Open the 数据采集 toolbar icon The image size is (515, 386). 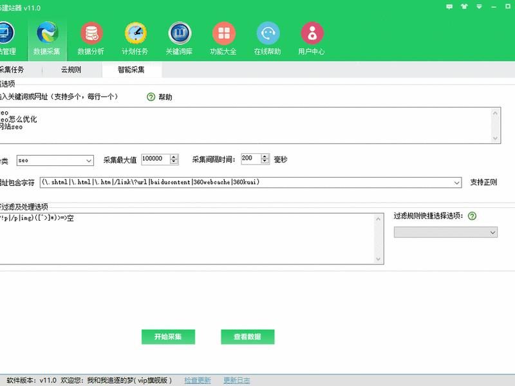pyautogui.click(x=47, y=33)
